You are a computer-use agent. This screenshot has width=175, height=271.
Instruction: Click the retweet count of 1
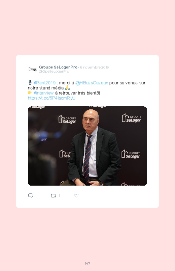[x=60, y=195]
